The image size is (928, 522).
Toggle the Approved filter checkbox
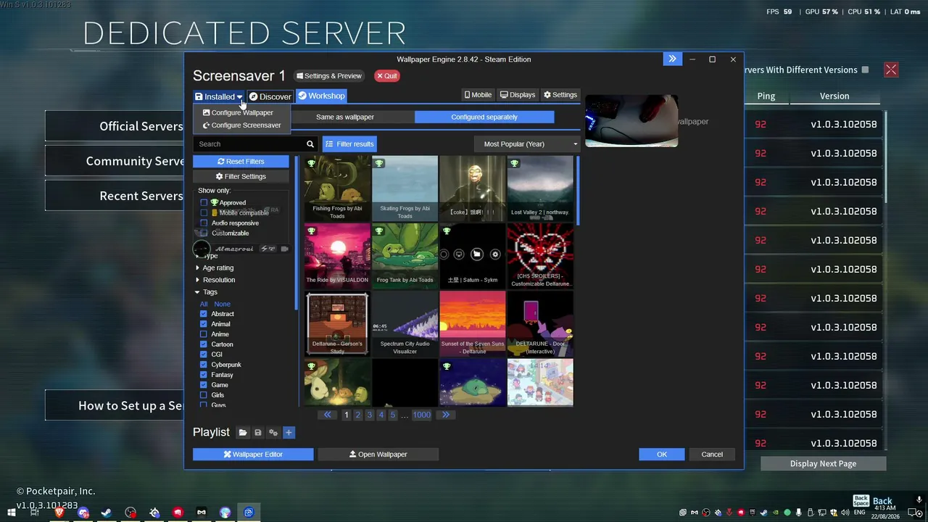tap(204, 203)
